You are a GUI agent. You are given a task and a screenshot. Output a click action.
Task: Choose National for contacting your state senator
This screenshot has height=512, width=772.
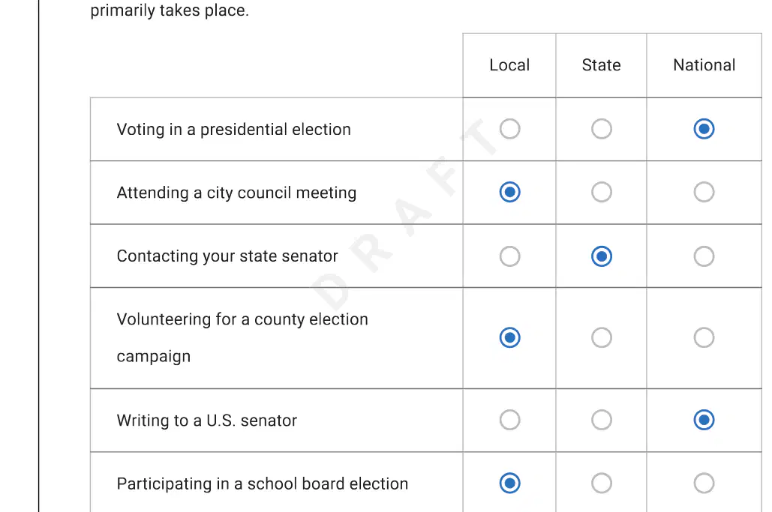tap(704, 256)
